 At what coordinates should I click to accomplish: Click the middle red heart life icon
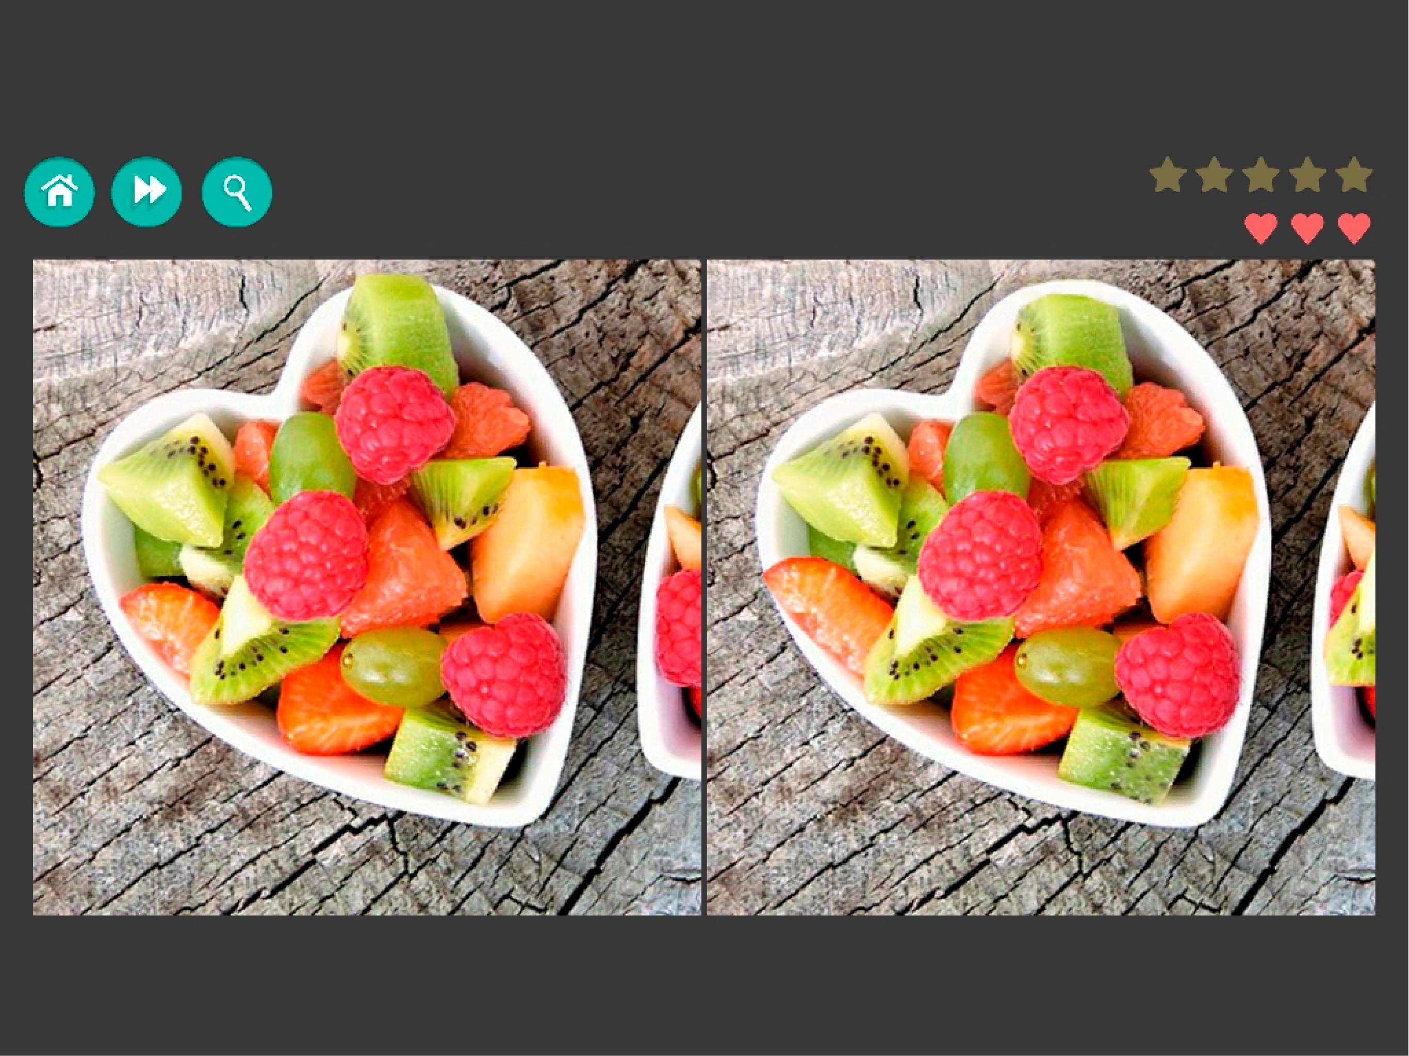[1308, 228]
